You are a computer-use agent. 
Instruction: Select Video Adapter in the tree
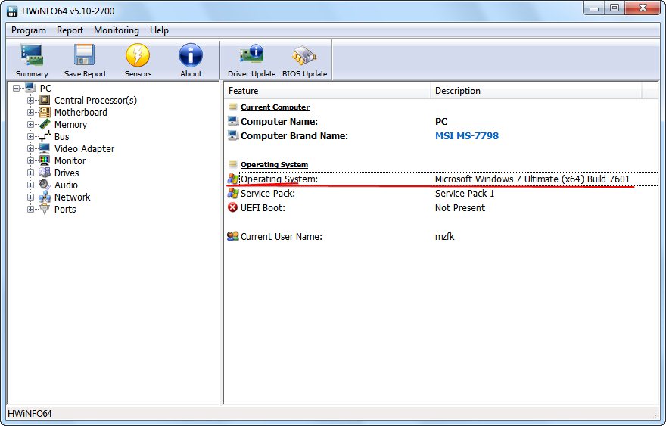click(84, 149)
